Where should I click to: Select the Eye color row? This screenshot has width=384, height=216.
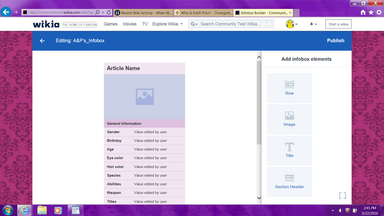pos(145,158)
